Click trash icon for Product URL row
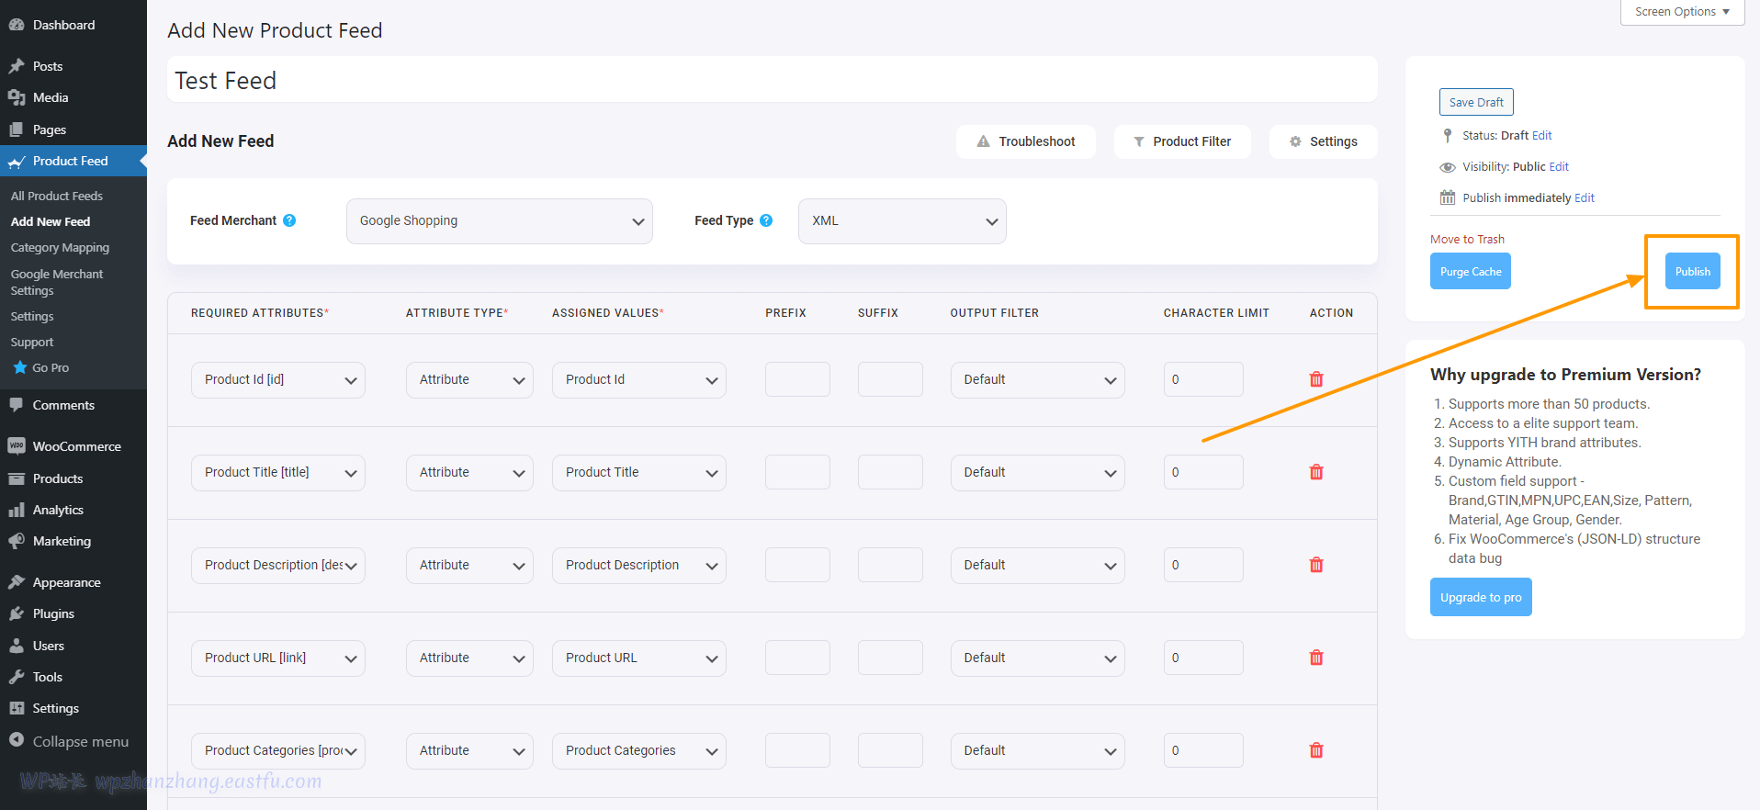Screen dimensions: 1760x810 (1315, 658)
